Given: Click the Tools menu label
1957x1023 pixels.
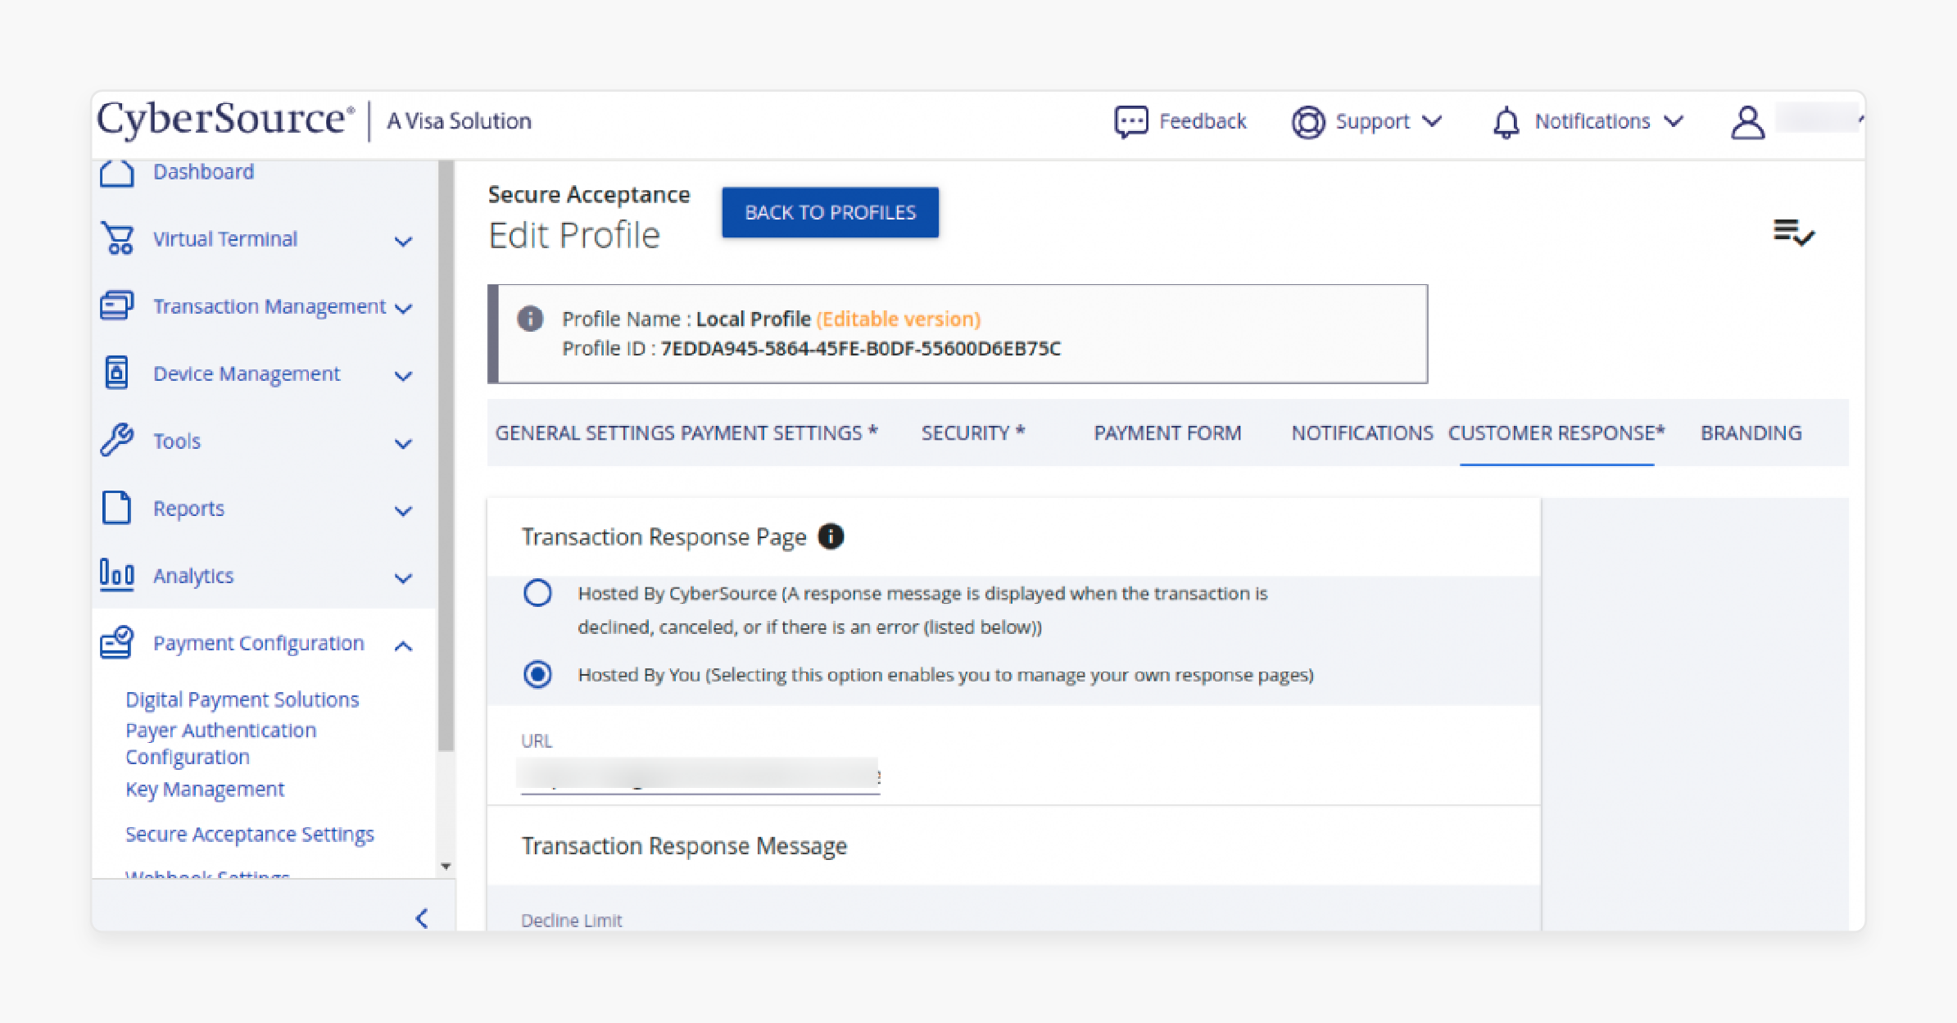Looking at the screenshot, I should click(177, 441).
